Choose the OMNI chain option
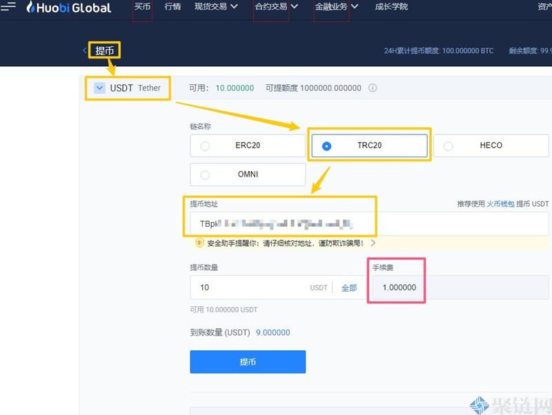This screenshot has width=552, height=415. (205, 174)
